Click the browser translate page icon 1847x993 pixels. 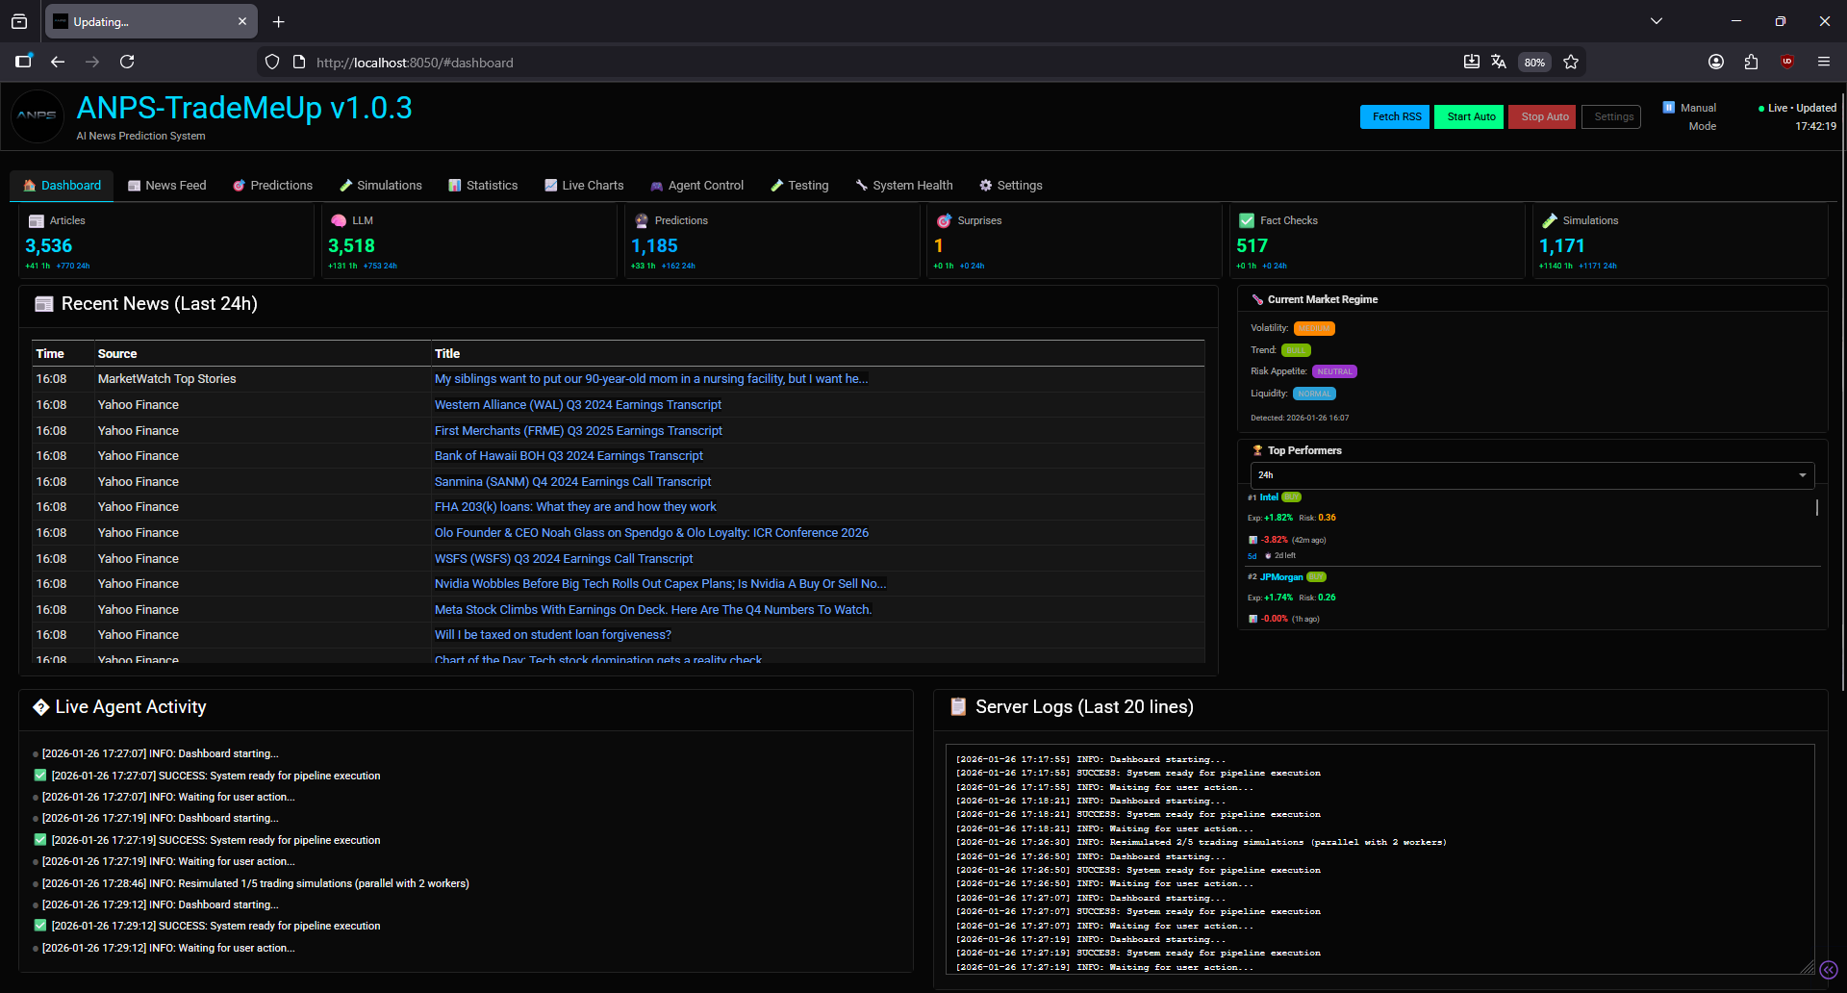1499,62
